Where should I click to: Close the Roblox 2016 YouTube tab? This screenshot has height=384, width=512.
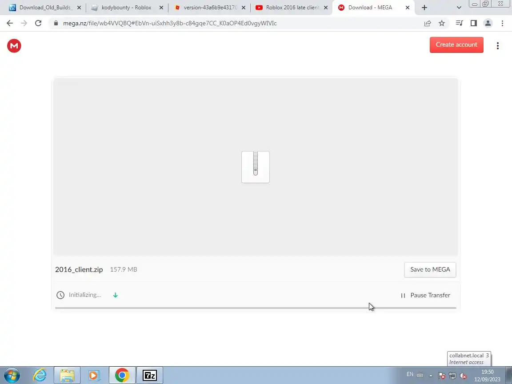(325, 8)
